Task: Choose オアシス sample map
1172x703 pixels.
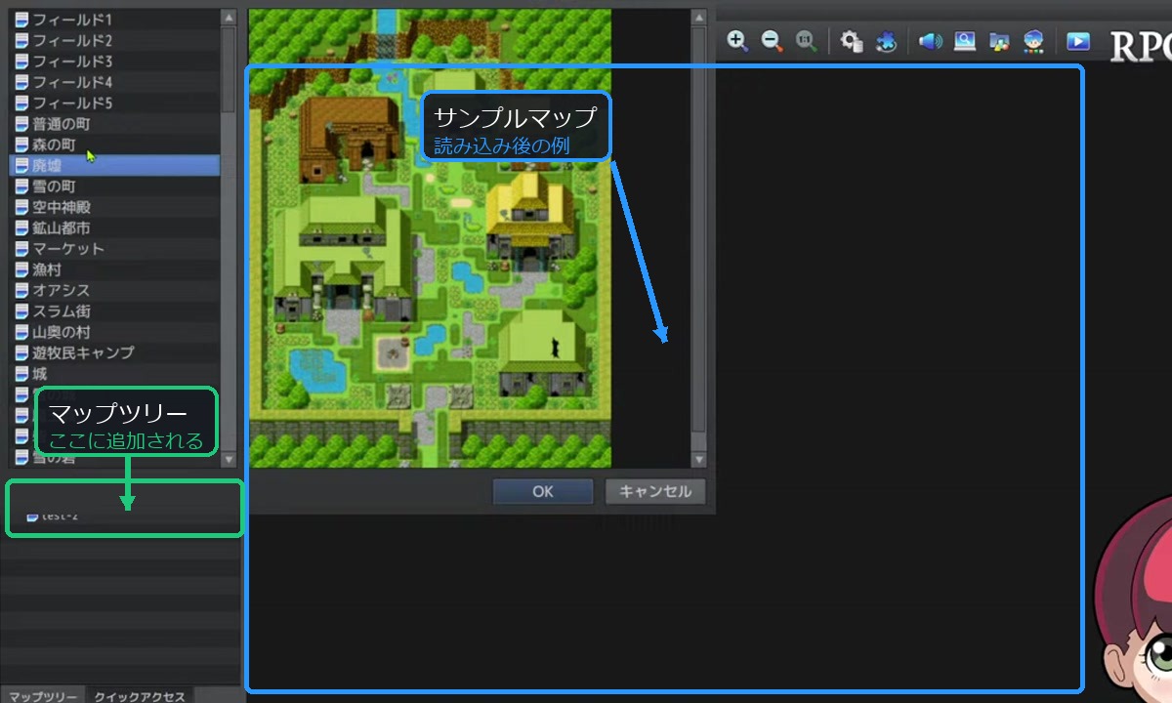Action: (114, 290)
